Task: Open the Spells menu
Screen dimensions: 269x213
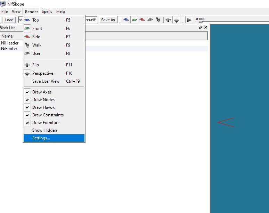Action: click(47, 11)
